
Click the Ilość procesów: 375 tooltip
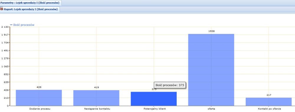pos(170,85)
